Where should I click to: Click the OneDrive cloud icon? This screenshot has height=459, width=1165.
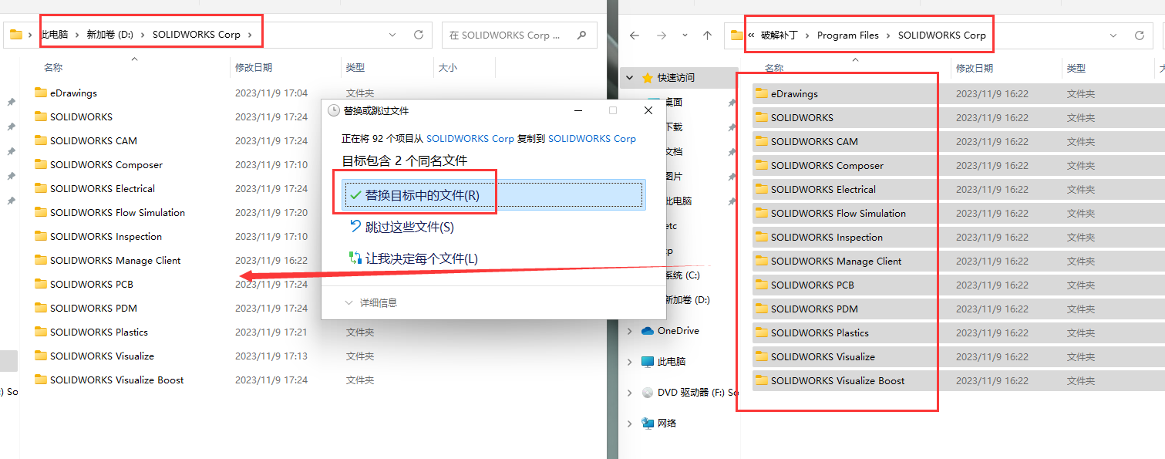pyautogui.click(x=648, y=331)
